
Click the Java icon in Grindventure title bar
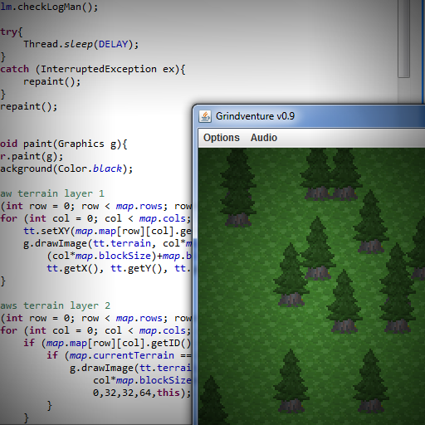(x=205, y=116)
